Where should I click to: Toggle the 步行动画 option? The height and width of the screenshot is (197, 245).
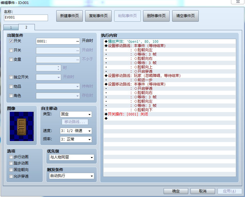tap(11, 157)
